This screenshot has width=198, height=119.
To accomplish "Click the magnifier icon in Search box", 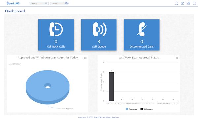I will (46, 3).
